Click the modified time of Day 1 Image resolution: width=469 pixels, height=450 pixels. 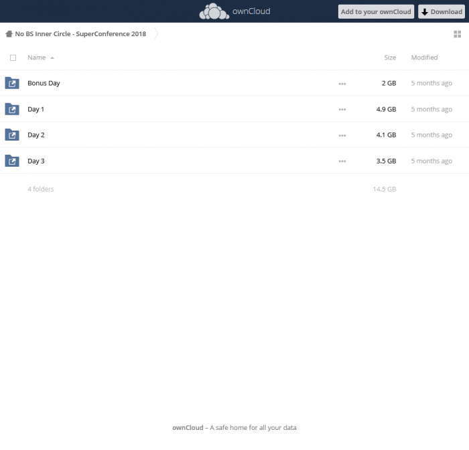click(x=431, y=109)
